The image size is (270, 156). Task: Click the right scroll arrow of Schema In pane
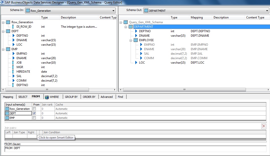click(115, 90)
